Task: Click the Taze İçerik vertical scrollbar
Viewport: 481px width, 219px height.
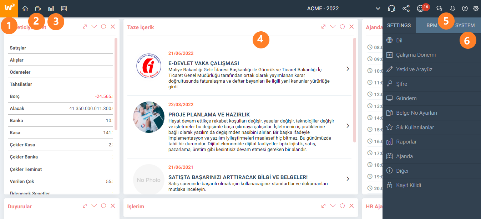Action: (355, 90)
